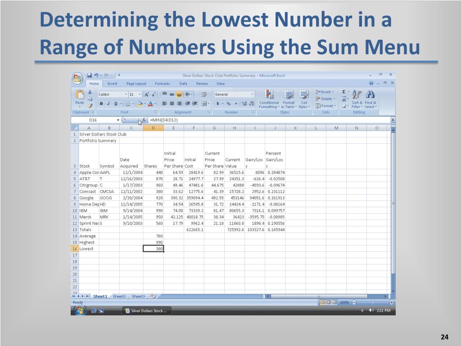Increase font size with Grow Font
Viewport: 461px width, 346px height.
pyautogui.click(x=146, y=95)
